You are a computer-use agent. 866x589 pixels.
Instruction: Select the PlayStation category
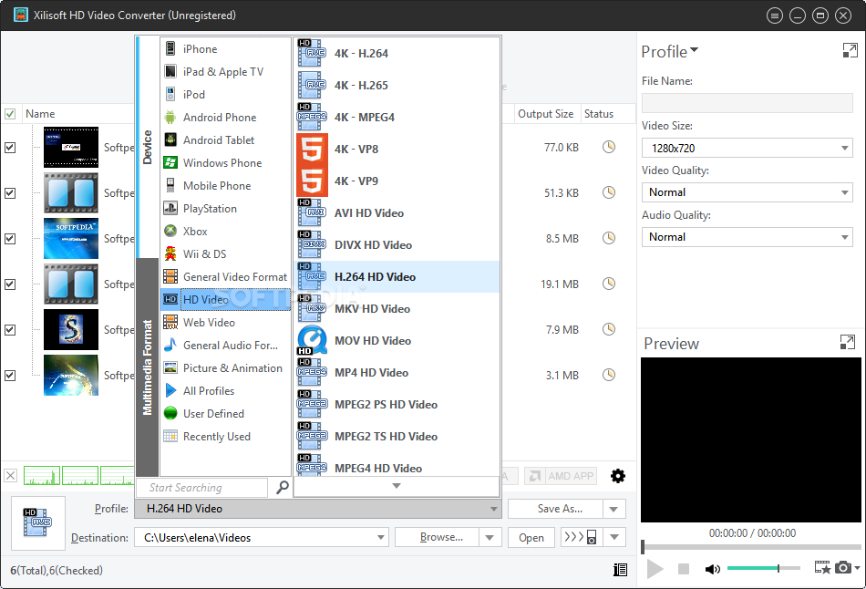point(225,208)
